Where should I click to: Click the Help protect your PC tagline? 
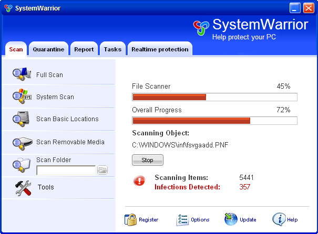244,37
